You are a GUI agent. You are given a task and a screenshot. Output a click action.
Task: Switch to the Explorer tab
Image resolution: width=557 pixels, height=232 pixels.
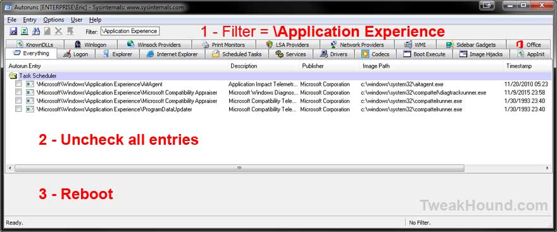coord(118,54)
